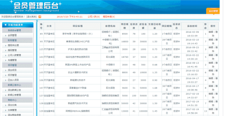Click the 系统后台管理 section header
Screen dimensions: 225x116
(17, 30)
